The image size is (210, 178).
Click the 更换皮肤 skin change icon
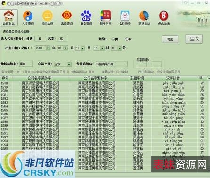tap(144, 18)
